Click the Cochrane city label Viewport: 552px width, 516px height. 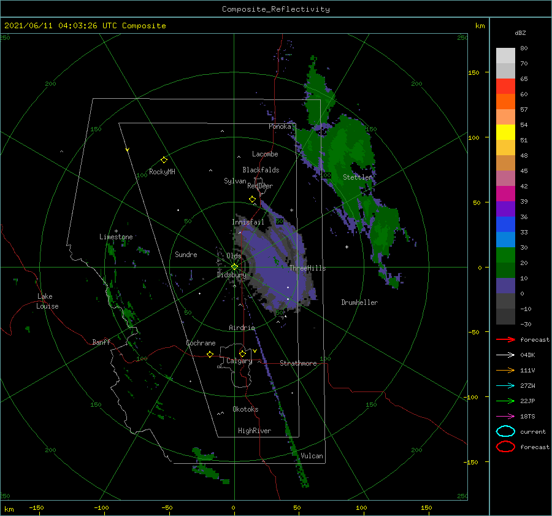[201, 343]
